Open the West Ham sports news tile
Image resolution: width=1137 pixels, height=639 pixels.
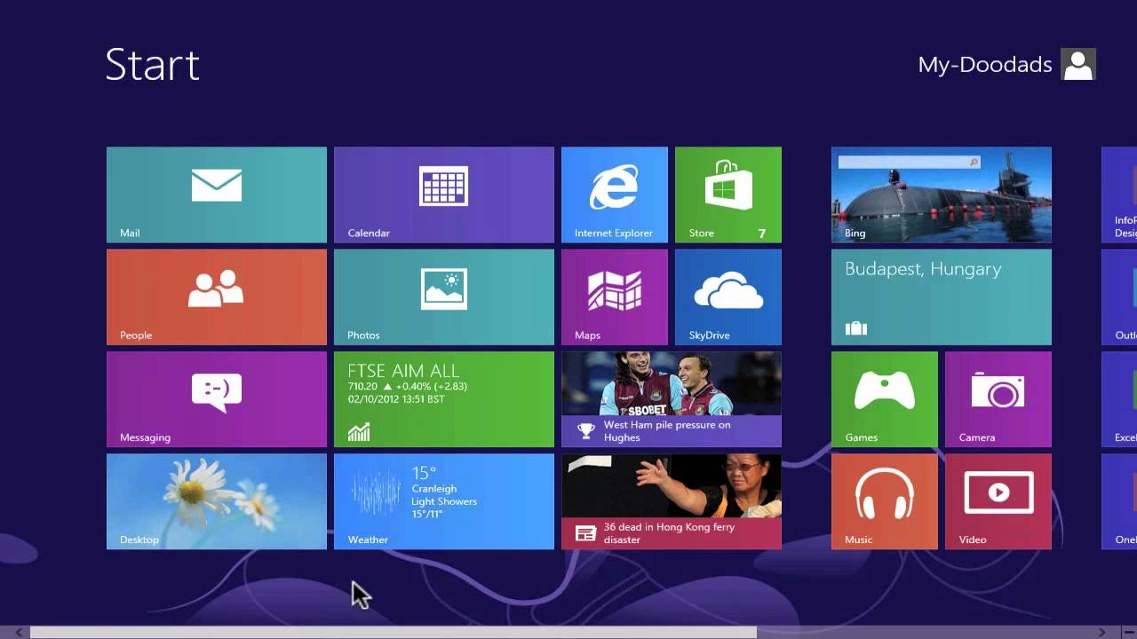[672, 399]
